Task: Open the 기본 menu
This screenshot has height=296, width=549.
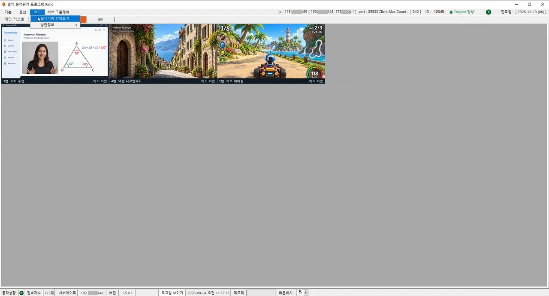Action: click(8, 12)
